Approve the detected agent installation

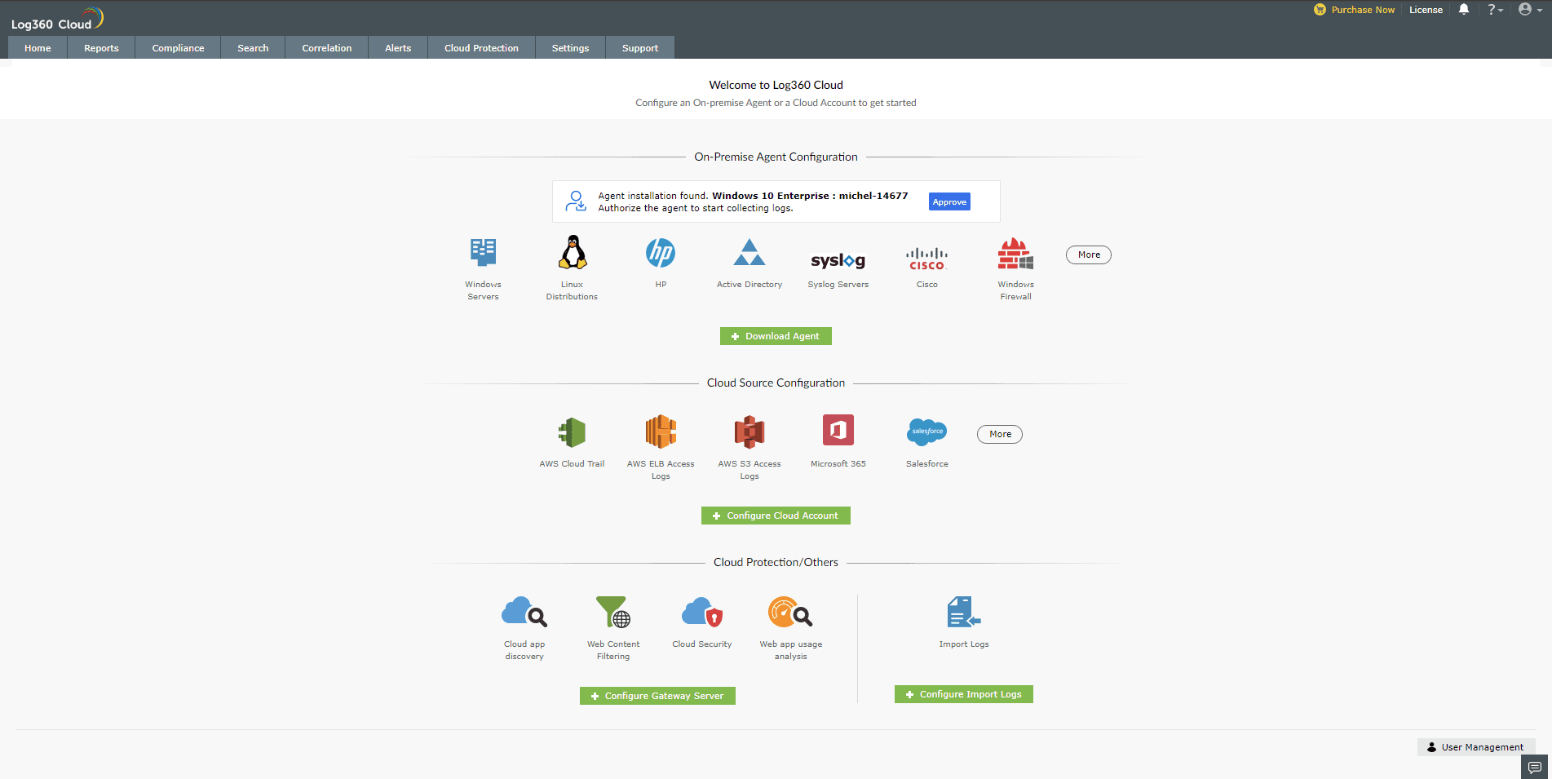(949, 202)
